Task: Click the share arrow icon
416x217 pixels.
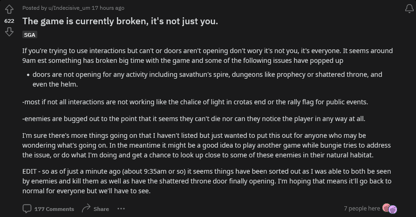Action: tap(86, 209)
